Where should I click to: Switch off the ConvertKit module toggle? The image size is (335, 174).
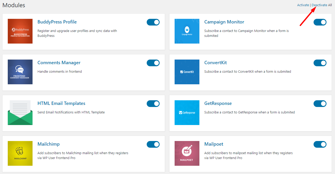(320, 63)
